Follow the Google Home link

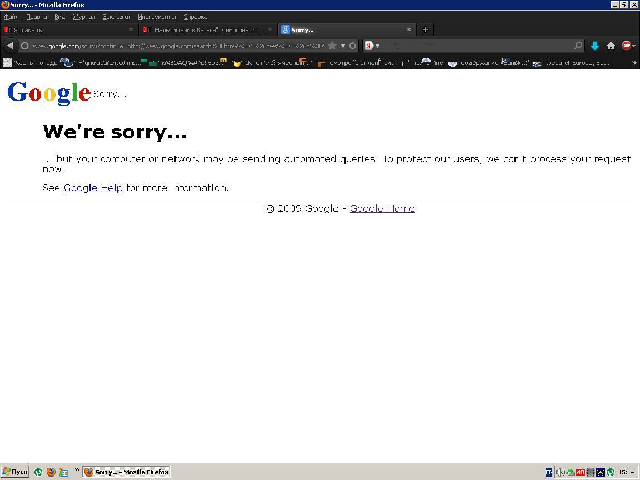382,208
